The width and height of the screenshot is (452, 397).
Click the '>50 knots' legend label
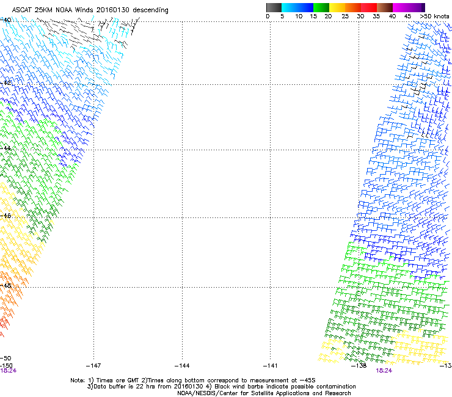click(x=434, y=16)
